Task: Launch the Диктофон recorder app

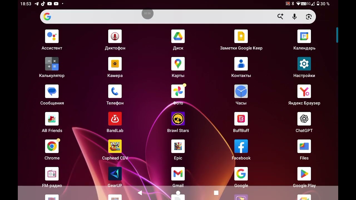Action: pos(115,36)
